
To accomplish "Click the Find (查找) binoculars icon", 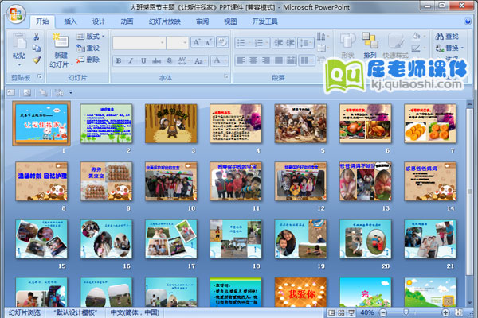I will click(441, 37).
